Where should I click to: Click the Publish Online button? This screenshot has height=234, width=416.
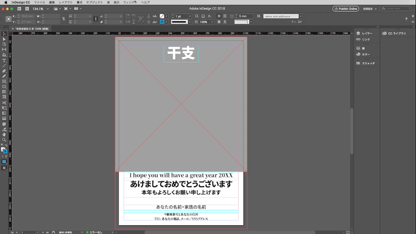tap(346, 9)
